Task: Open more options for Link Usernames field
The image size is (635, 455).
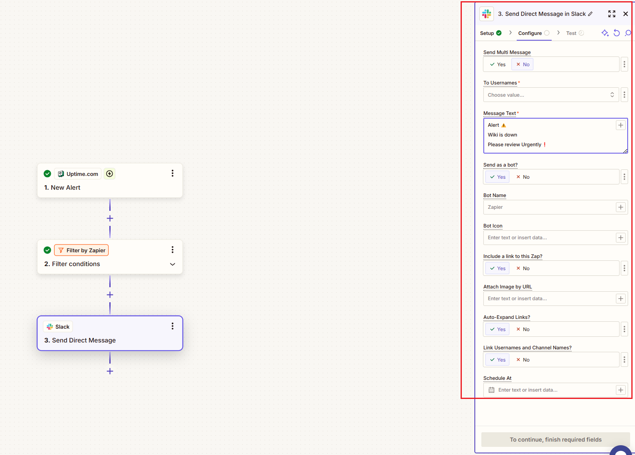Action: click(x=624, y=360)
